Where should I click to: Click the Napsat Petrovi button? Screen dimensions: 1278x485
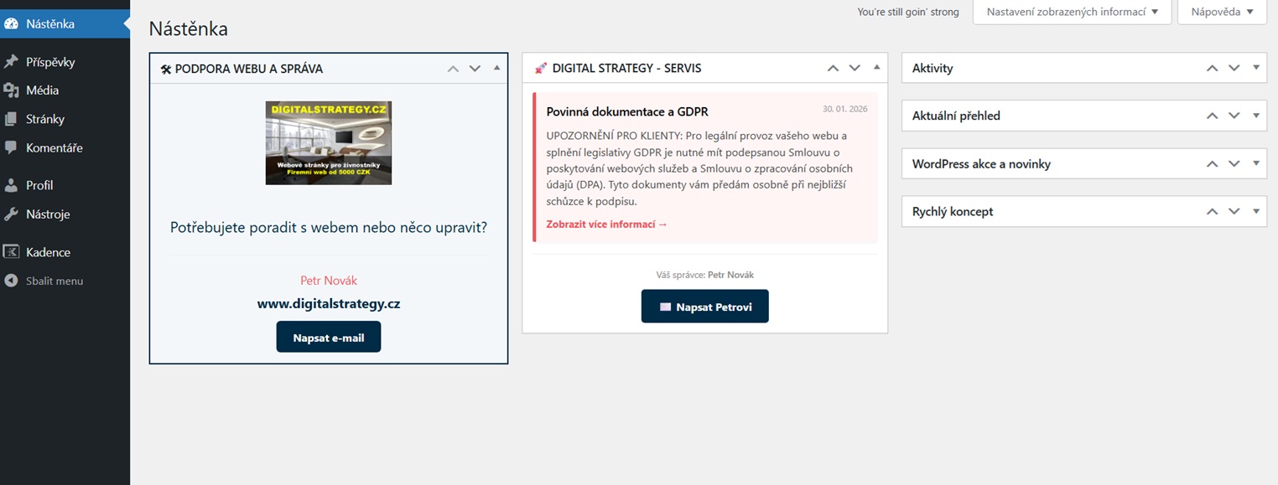tap(704, 307)
